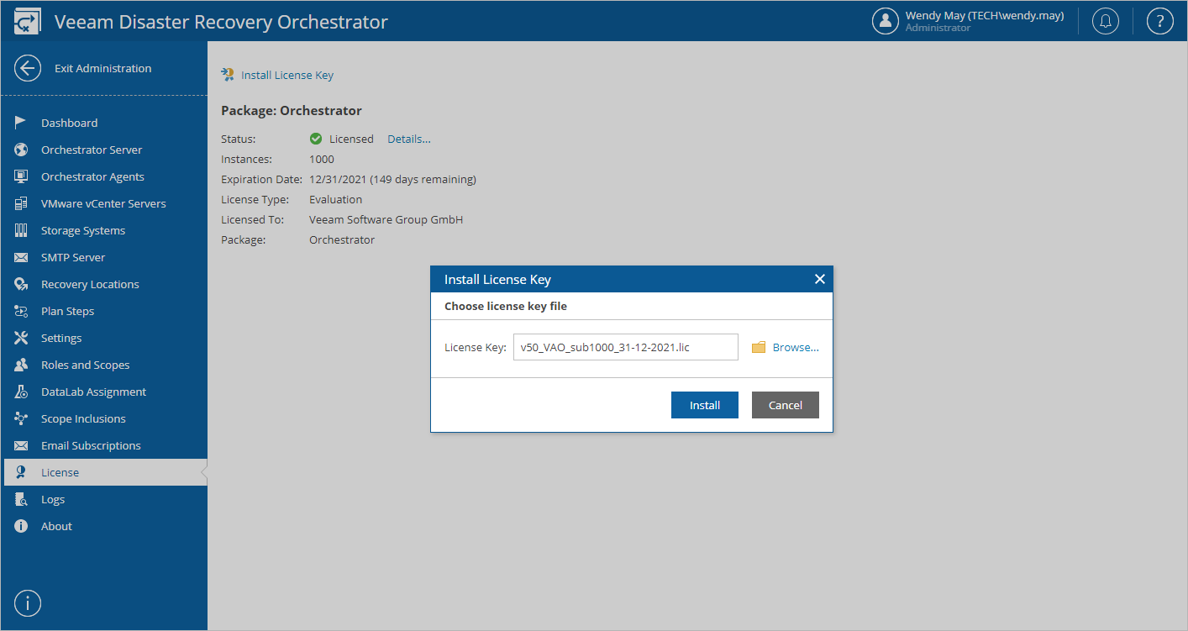
Task: Click the Storage Systems icon
Action: [x=21, y=230]
